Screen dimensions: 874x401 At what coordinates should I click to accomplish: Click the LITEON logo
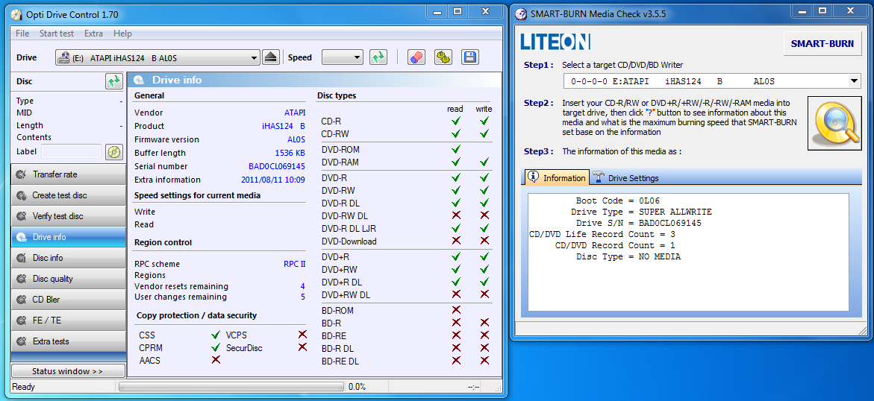pos(555,42)
